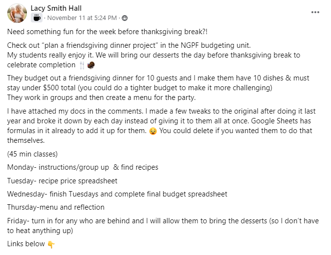
Task: Click the 'Thursday-menu and reflection' line
Action: click(56, 207)
